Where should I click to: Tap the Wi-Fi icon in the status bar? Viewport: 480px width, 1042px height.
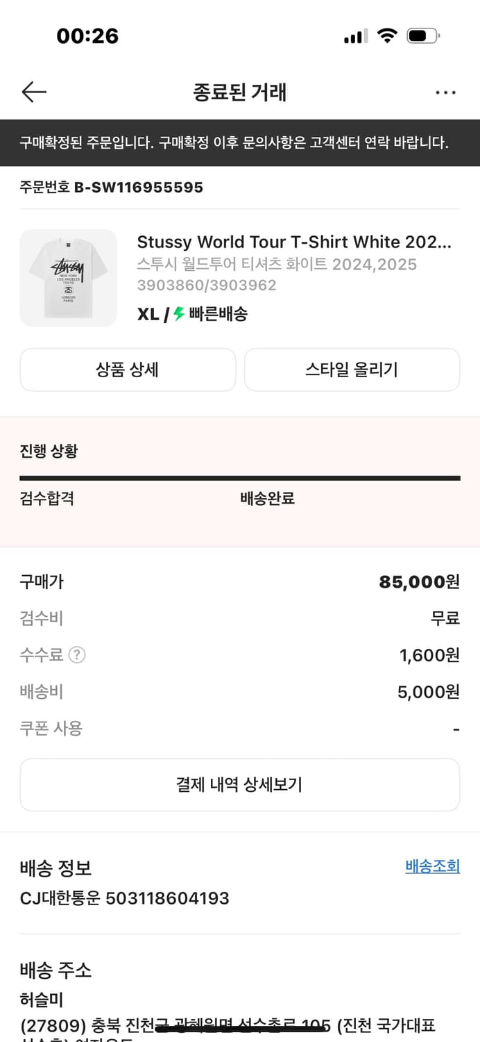(x=388, y=36)
